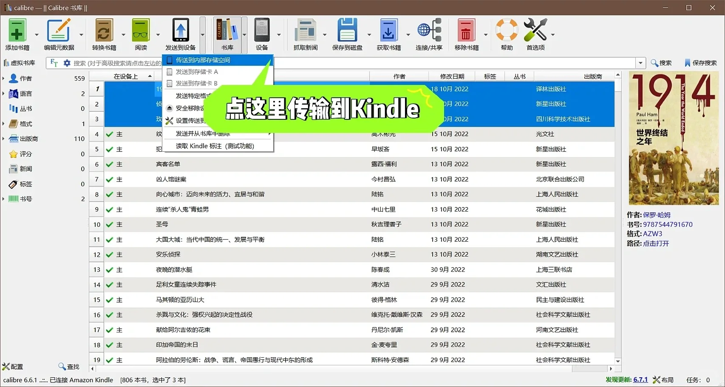Open the search history dropdown arrow

[640, 63]
